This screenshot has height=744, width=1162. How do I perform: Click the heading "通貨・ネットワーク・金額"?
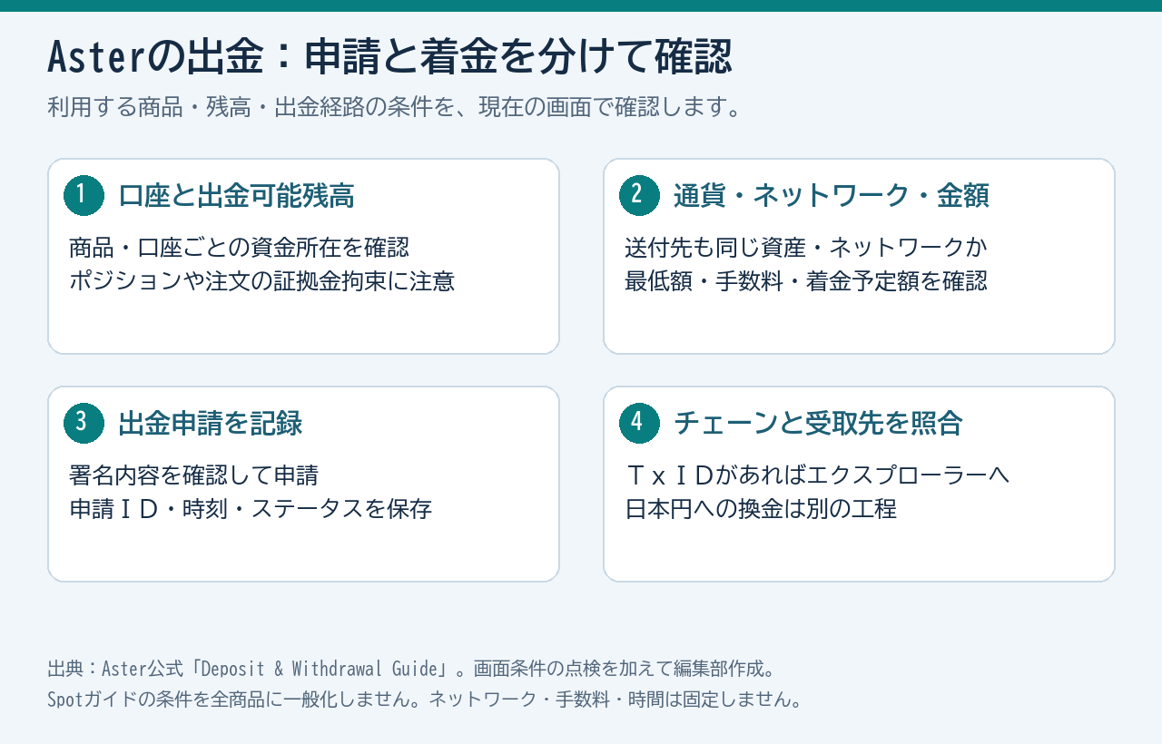click(x=832, y=195)
